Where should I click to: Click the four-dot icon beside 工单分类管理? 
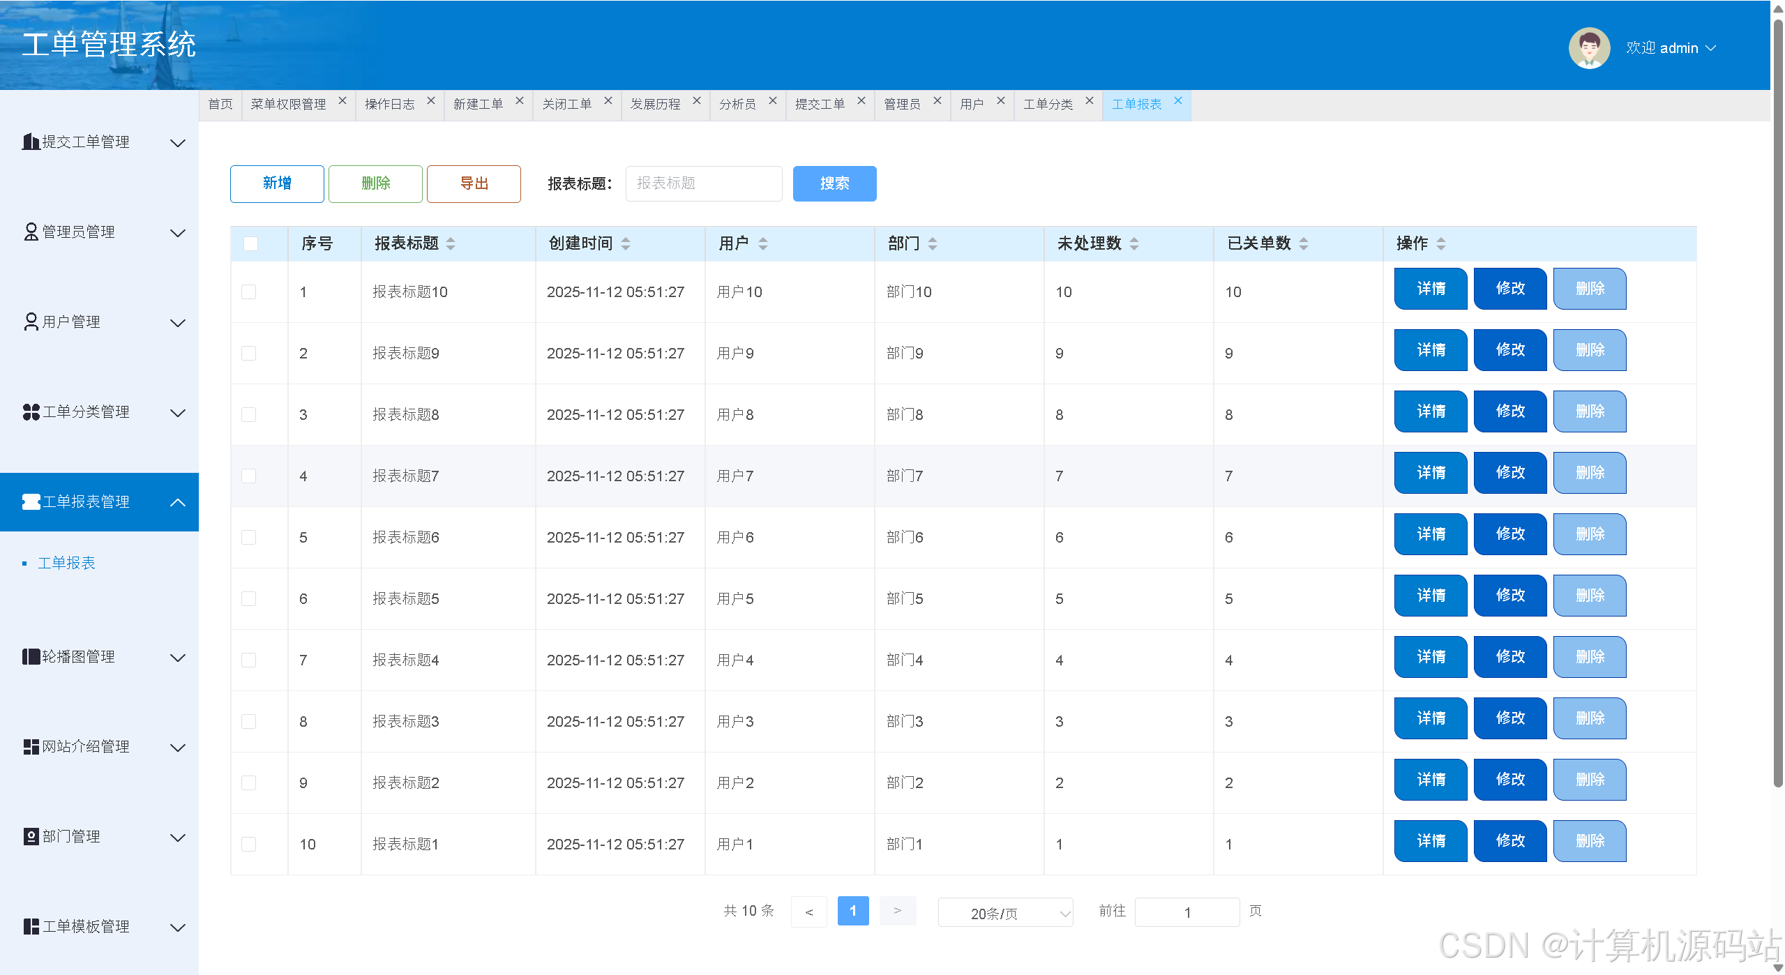(x=31, y=412)
